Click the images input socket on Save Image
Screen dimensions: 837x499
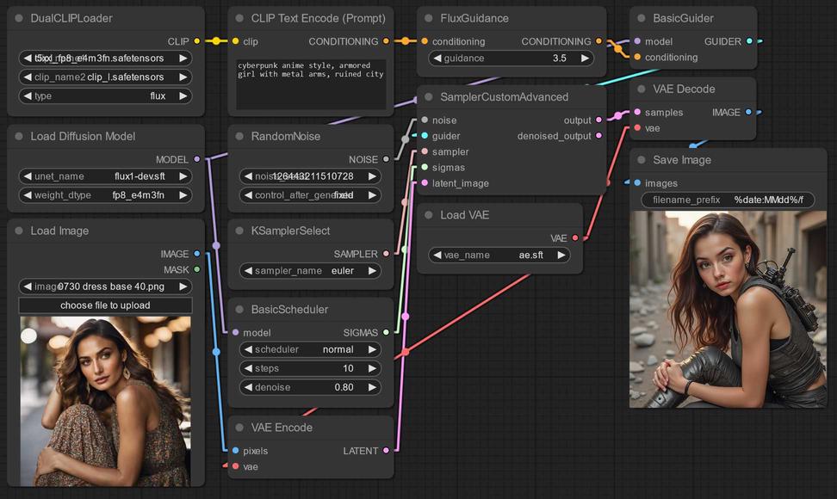[637, 183]
